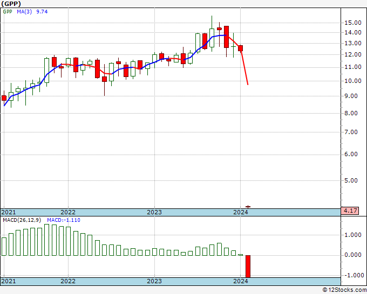Click the 2023 marker on MACD timeline
Image resolution: width=367 pixels, height=294 pixels.
pyautogui.click(x=154, y=281)
